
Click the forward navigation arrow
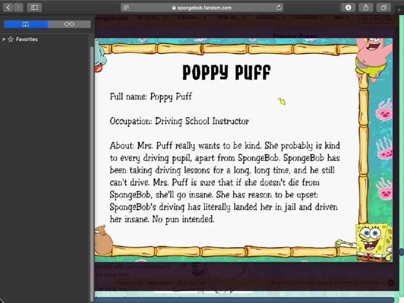(x=18, y=7)
